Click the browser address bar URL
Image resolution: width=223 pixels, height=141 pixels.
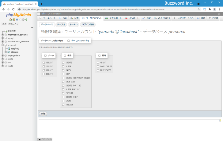[93, 10]
